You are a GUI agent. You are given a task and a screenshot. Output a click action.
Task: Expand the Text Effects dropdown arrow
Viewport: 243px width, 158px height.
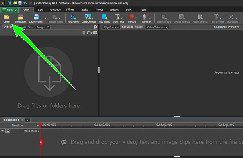tap(221, 18)
